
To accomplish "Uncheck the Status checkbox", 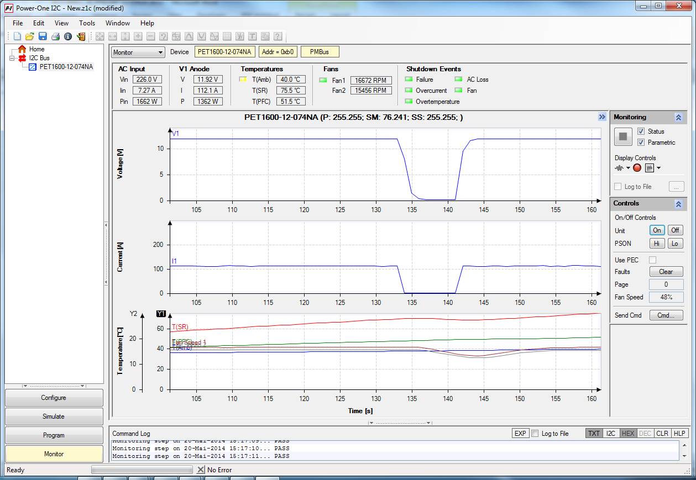I will click(x=641, y=131).
